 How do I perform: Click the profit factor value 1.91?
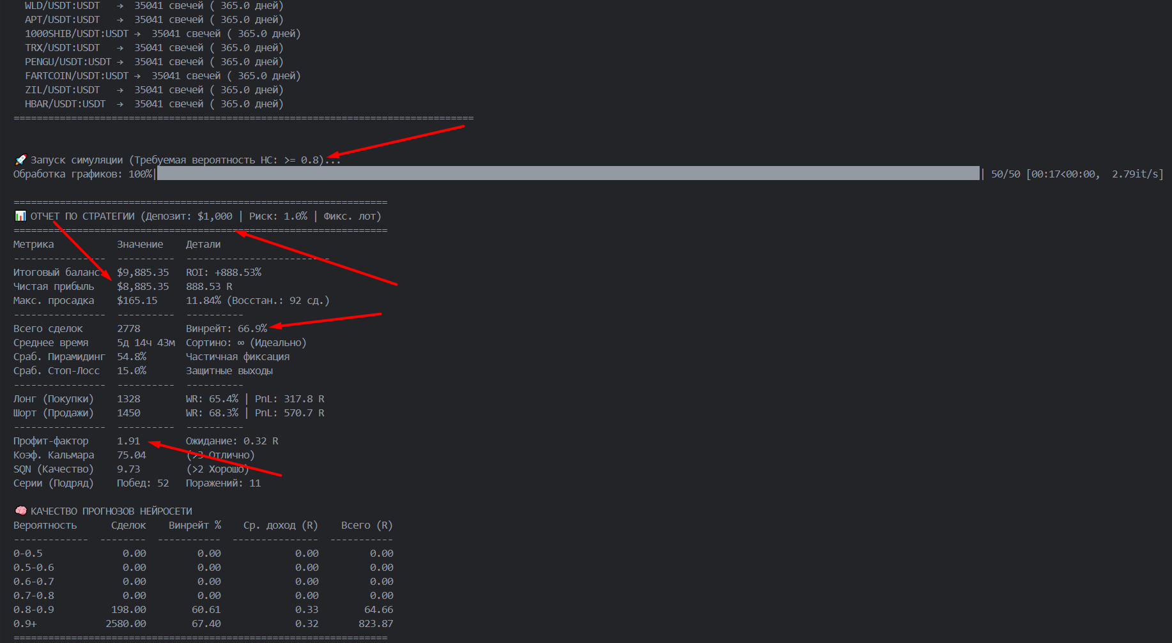point(128,441)
